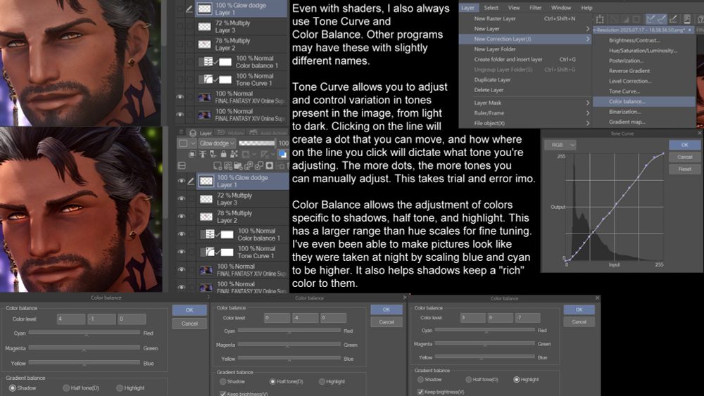Switch to the History tab
Image resolution: width=704 pixels, height=396 pixels.
pyautogui.click(x=231, y=133)
